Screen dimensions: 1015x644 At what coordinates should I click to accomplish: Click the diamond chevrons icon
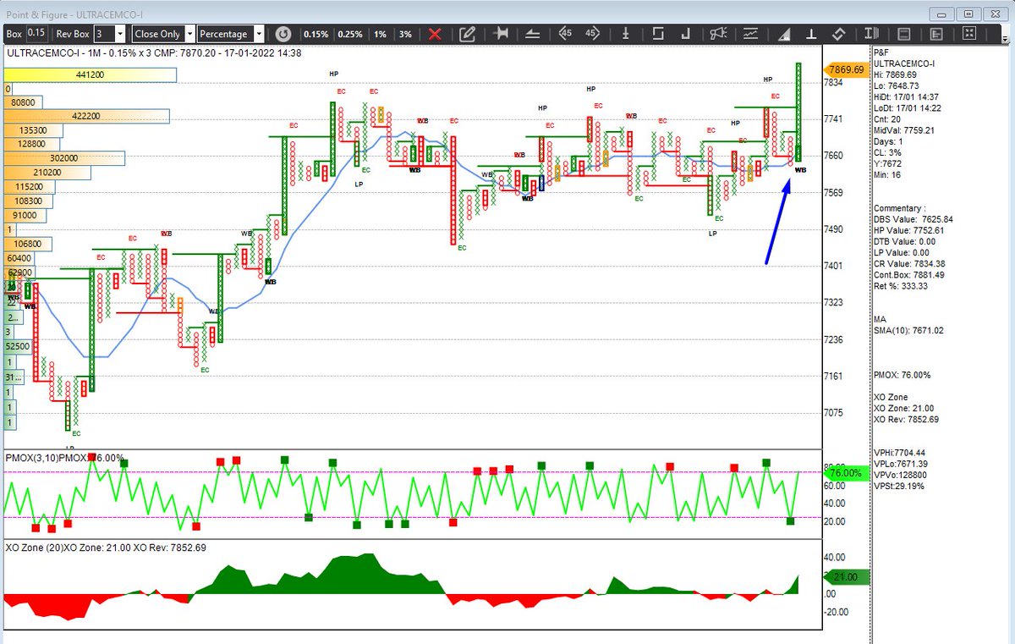(839, 34)
